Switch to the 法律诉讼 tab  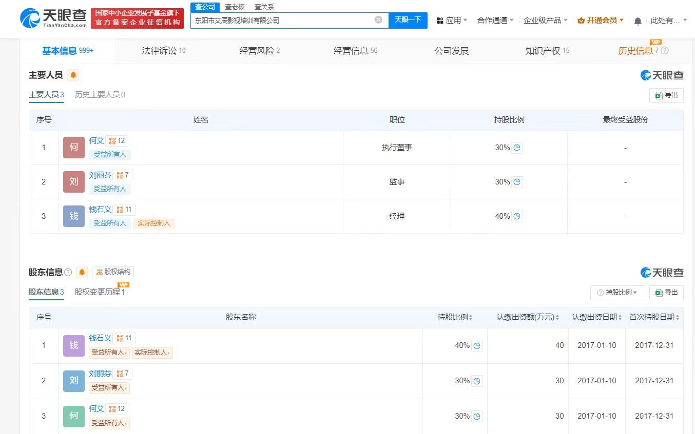[159, 51]
